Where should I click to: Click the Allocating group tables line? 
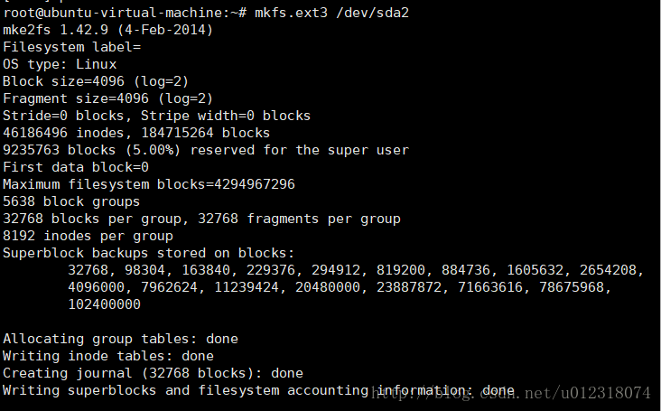coord(120,339)
